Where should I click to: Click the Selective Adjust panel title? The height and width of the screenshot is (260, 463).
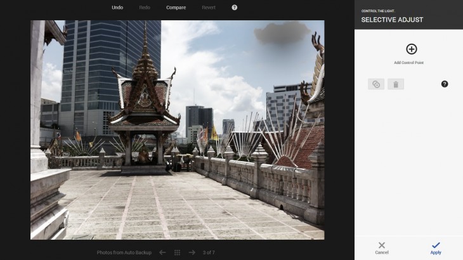[392, 20]
